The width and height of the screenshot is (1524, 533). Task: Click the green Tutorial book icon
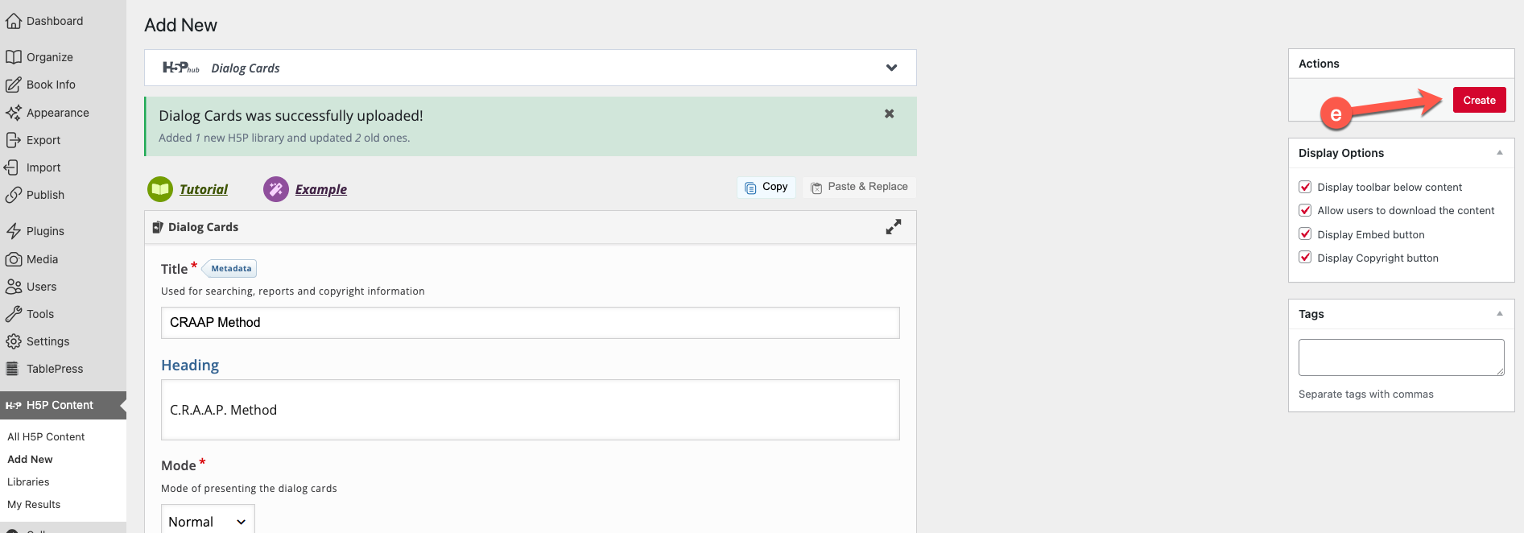(x=160, y=189)
